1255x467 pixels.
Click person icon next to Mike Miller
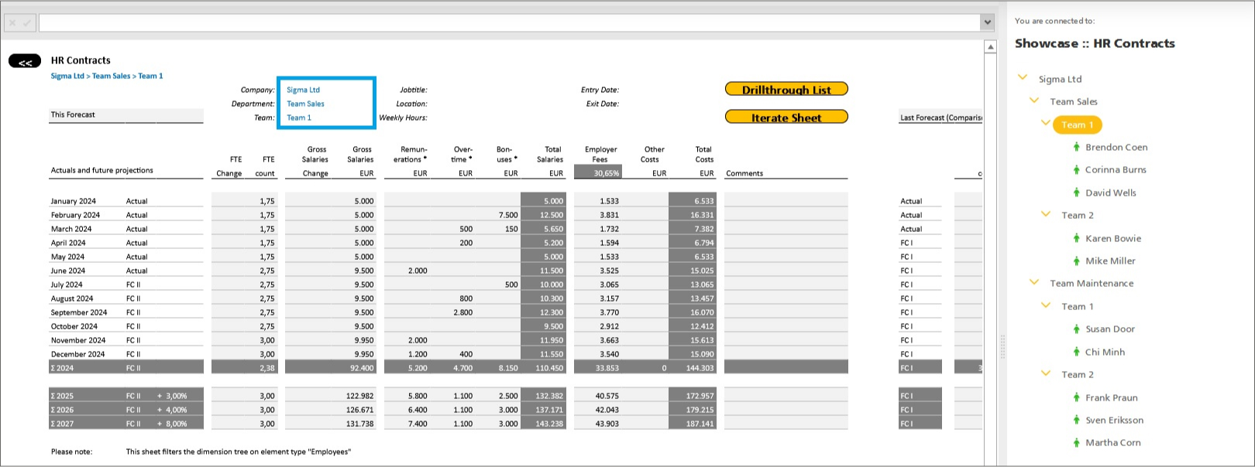[1076, 261]
